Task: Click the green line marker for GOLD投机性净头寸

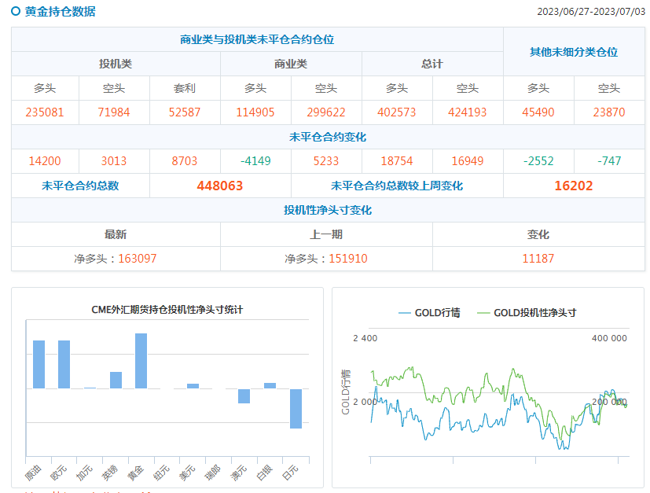Action: click(483, 312)
